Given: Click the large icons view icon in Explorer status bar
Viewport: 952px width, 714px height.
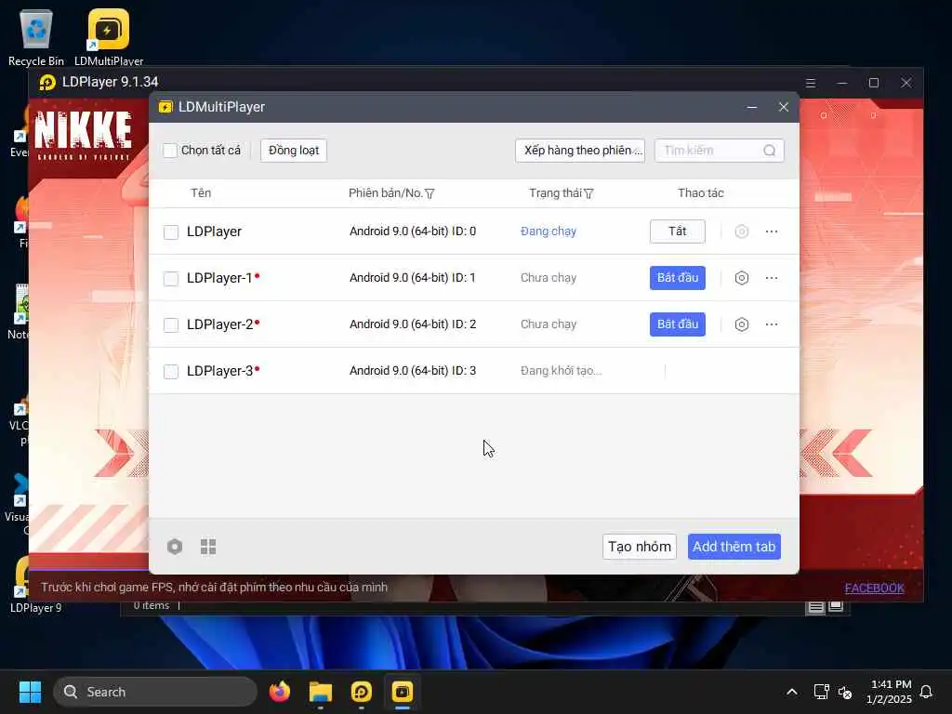Looking at the screenshot, I should (x=836, y=606).
